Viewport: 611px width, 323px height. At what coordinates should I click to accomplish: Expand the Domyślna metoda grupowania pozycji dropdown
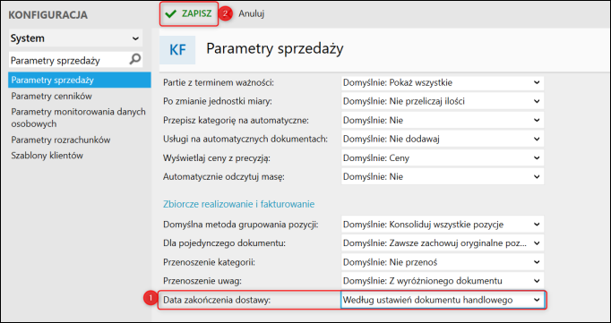(443, 225)
